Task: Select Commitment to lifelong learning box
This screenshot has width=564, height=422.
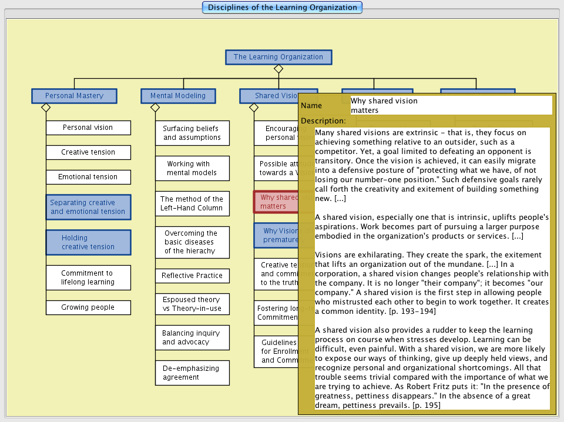Action: [x=88, y=277]
